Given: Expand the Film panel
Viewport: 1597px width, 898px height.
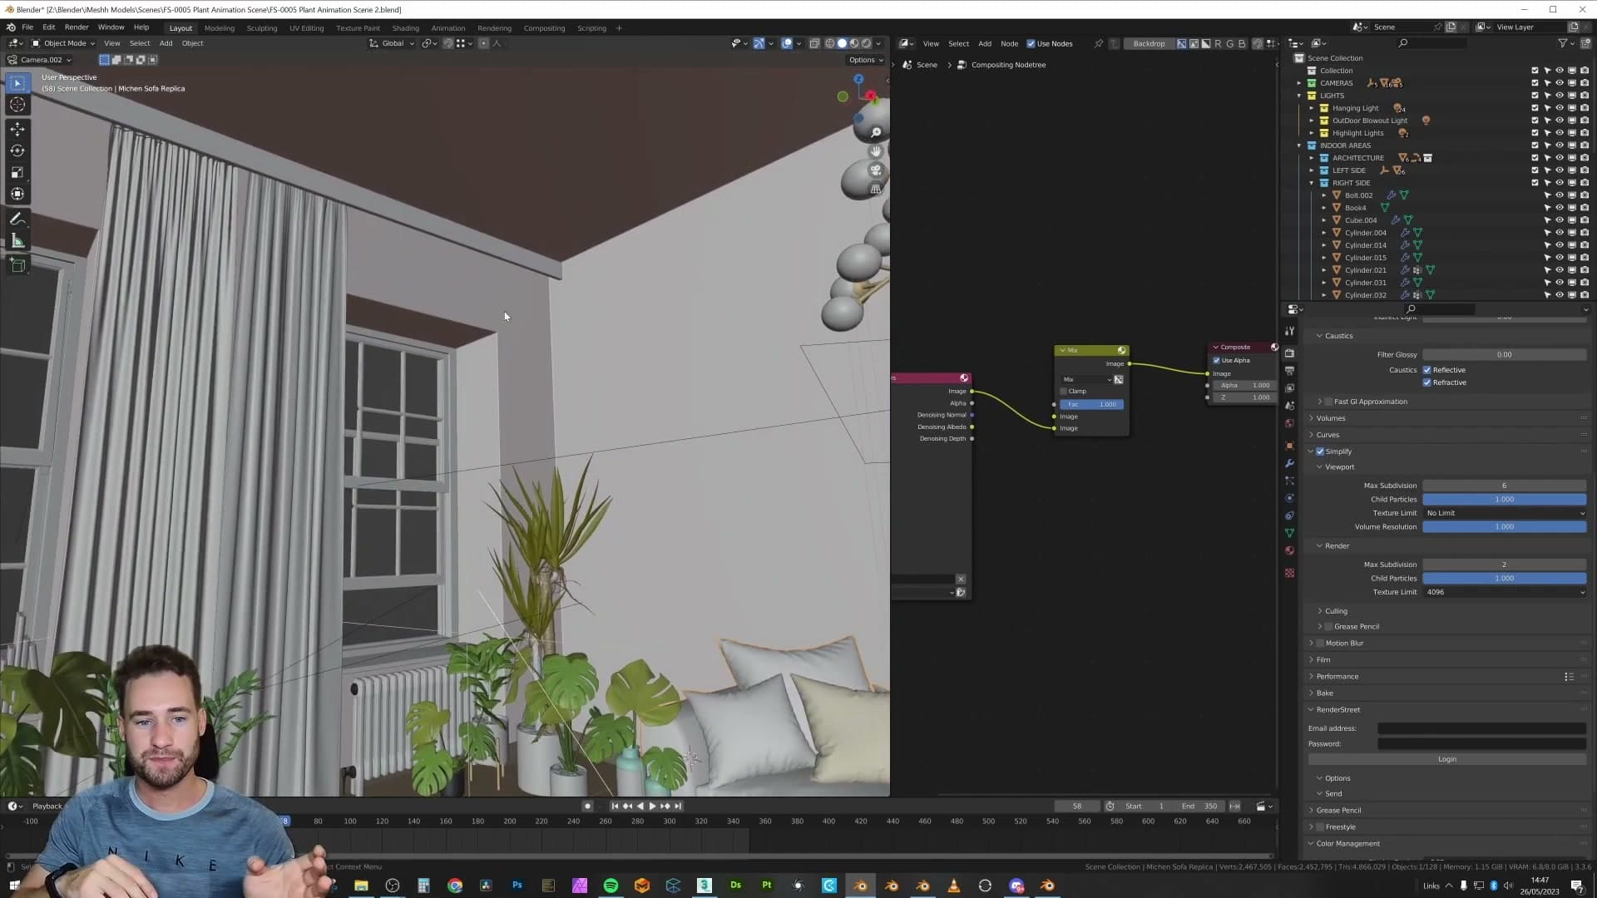Looking at the screenshot, I should (x=1323, y=660).
